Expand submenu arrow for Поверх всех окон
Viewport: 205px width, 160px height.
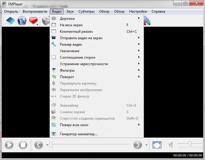click(139, 125)
